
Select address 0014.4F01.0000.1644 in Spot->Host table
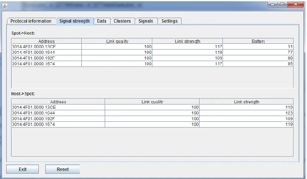coord(46,52)
